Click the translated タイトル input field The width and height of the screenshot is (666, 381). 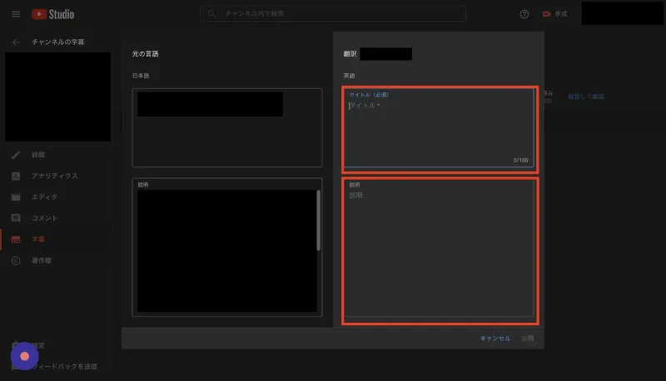[439, 128]
